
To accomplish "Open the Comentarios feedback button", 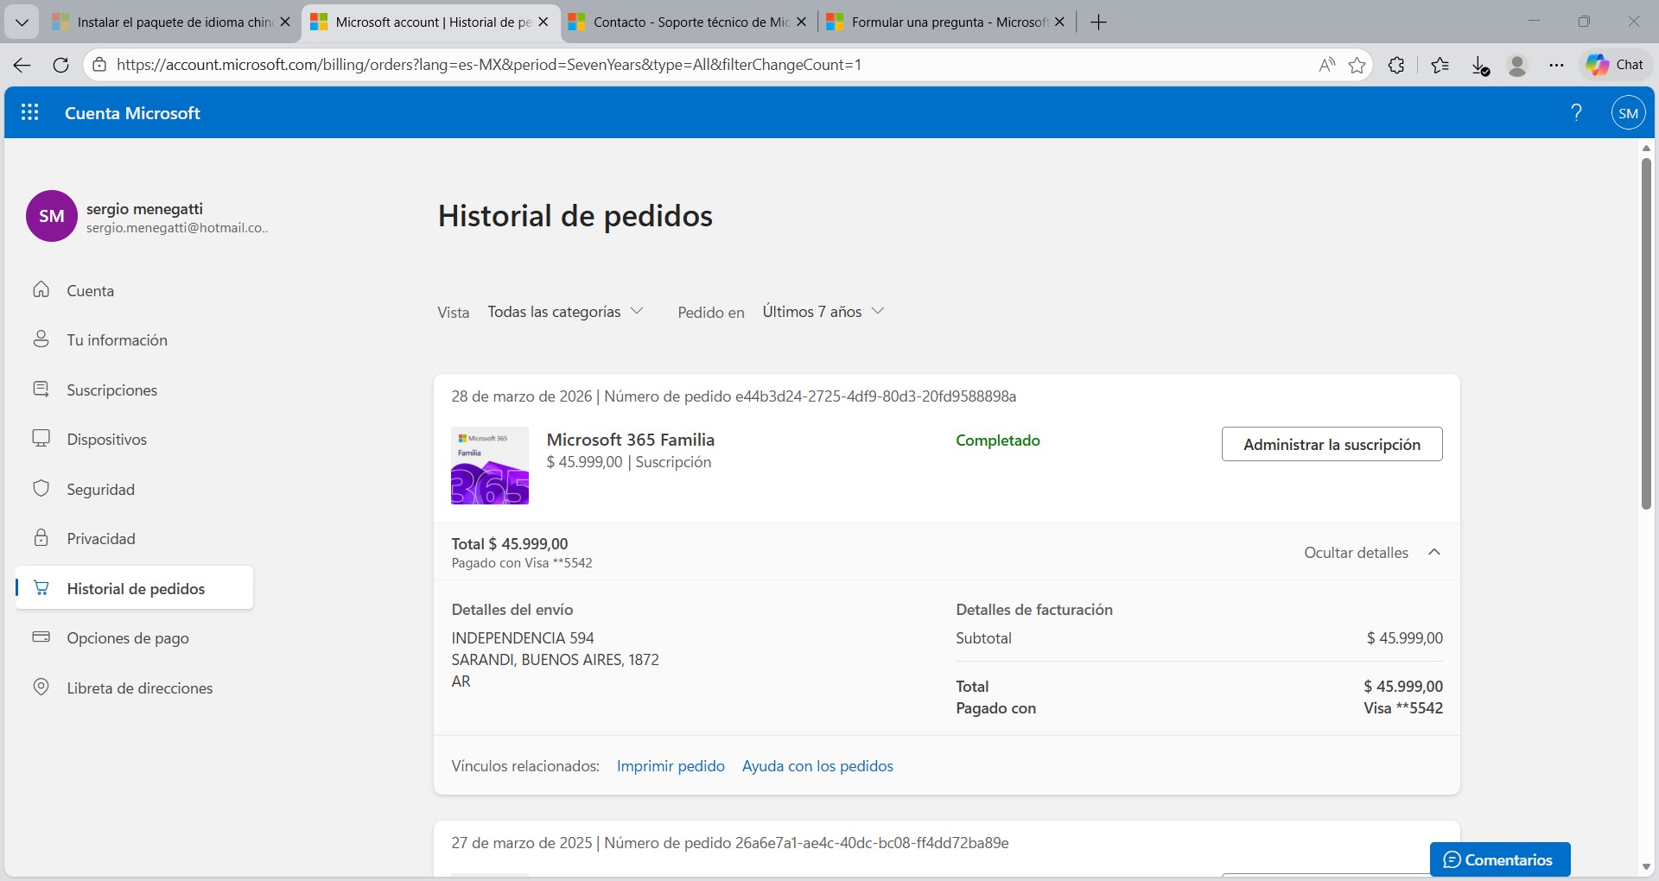I will (x=1499, y=859).
